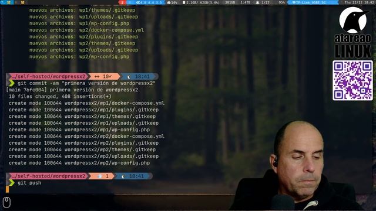Click the path segment above the git commit command
The image size is (376, 211).
[48, 77]
